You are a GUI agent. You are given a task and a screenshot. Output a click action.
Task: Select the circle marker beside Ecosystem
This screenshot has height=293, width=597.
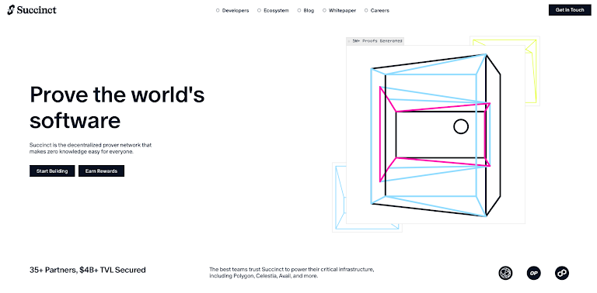[x=260, y=11]
